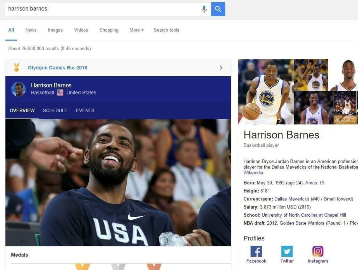Screen dimensions: 358x270
Task: Open the Search tools options
Action: [166, 30]
